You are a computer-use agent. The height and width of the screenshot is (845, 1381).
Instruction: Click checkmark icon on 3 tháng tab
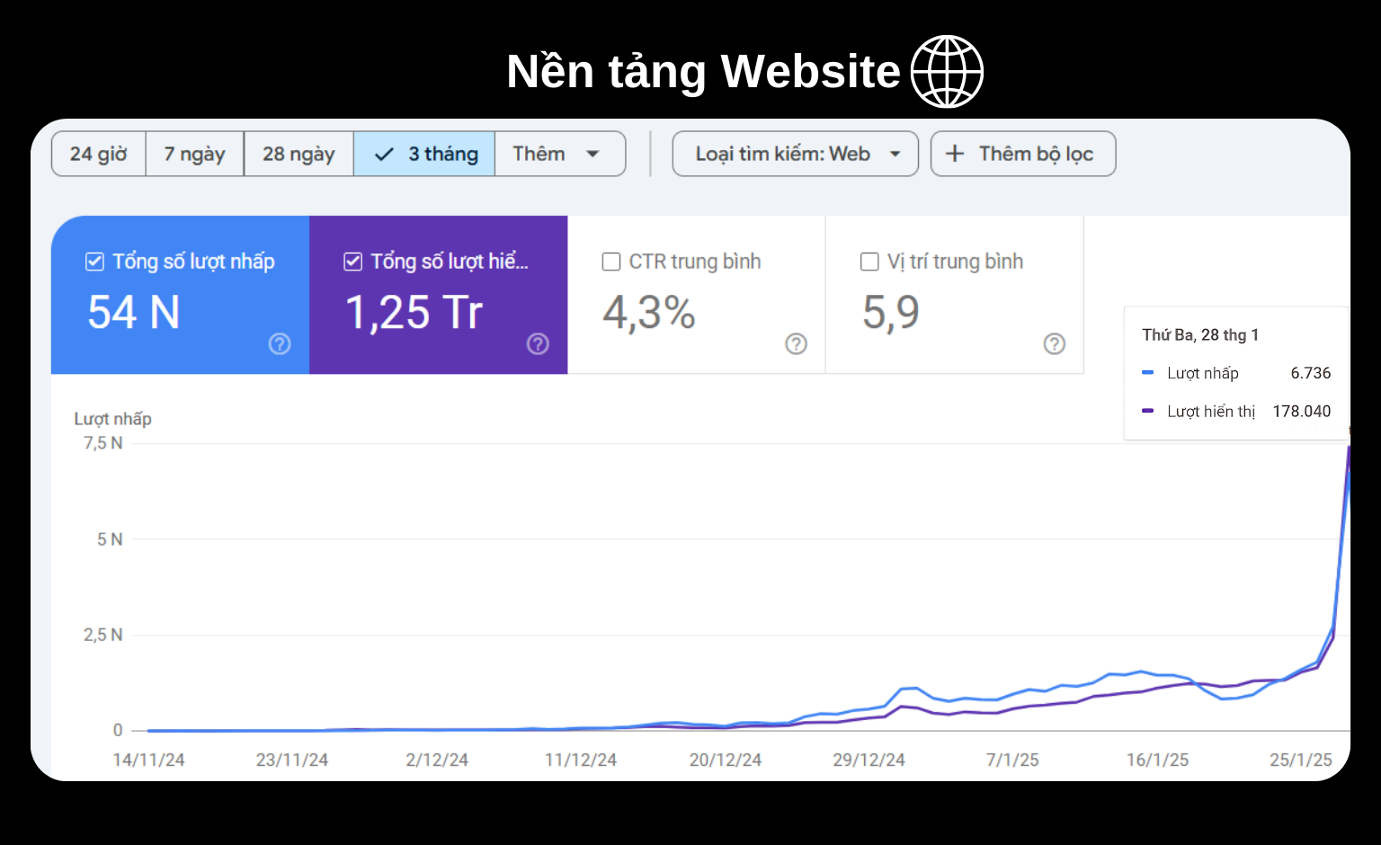click(384, 155)
